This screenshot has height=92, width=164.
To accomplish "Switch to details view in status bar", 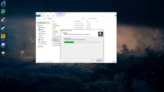I will point(113,62).
